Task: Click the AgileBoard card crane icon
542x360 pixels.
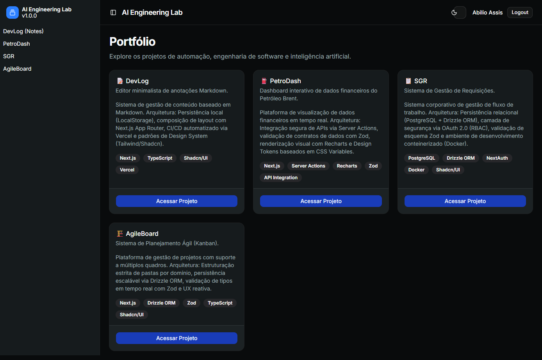Action: pyautogui.click(x=120, y=233)
